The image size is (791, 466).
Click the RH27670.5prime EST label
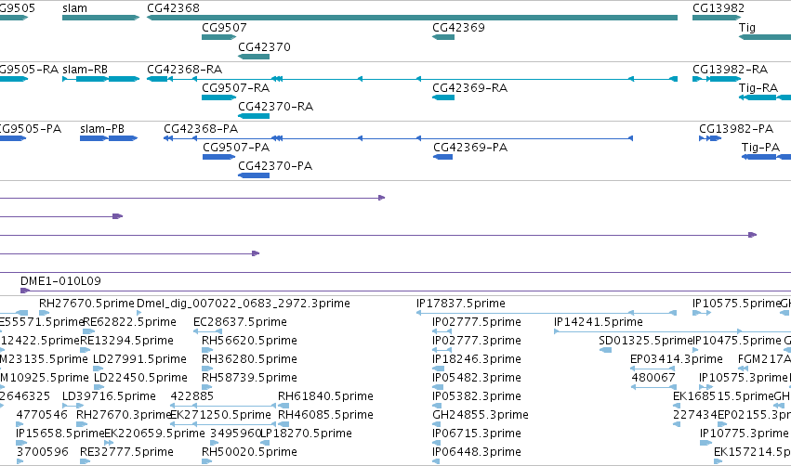(86, 304)
